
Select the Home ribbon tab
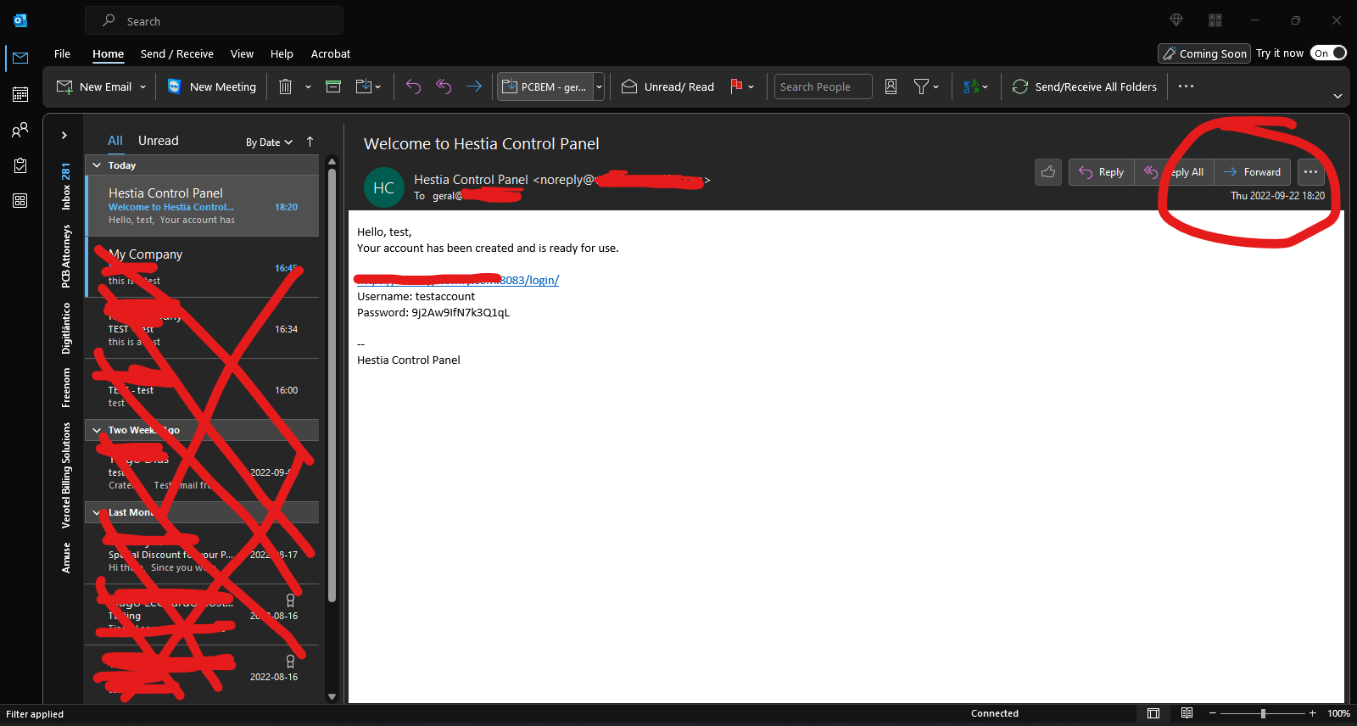click(x=108, y=53)
